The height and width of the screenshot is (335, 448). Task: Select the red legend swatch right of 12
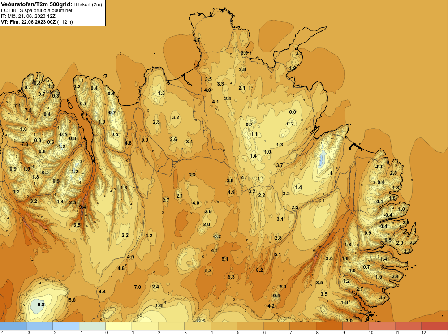click(x=435, y=326)
